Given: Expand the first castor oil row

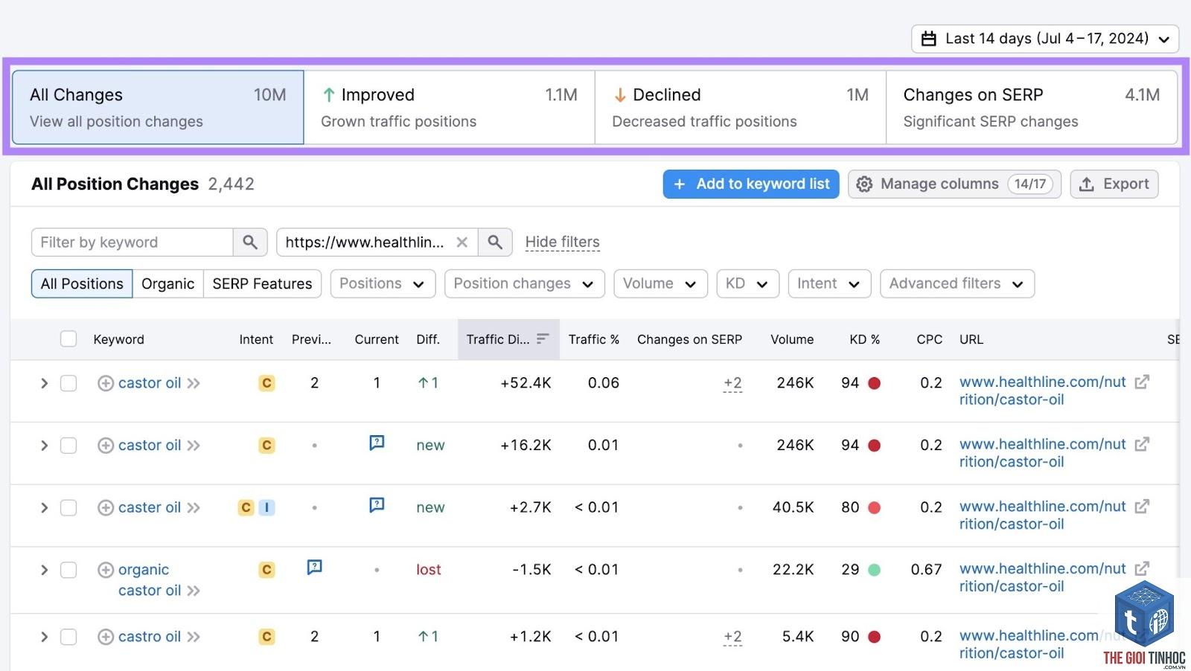Looking at the screenshot, I should coord(44,383).
